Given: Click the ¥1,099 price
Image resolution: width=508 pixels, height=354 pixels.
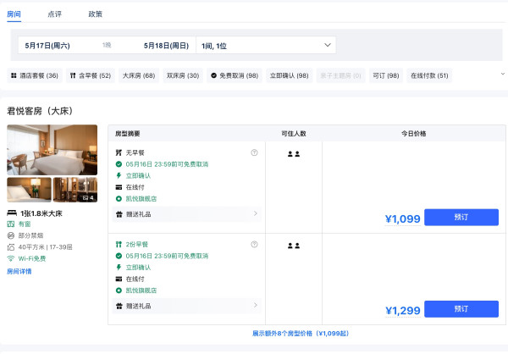Looking at the screenshot, I should tap(403, 218).
